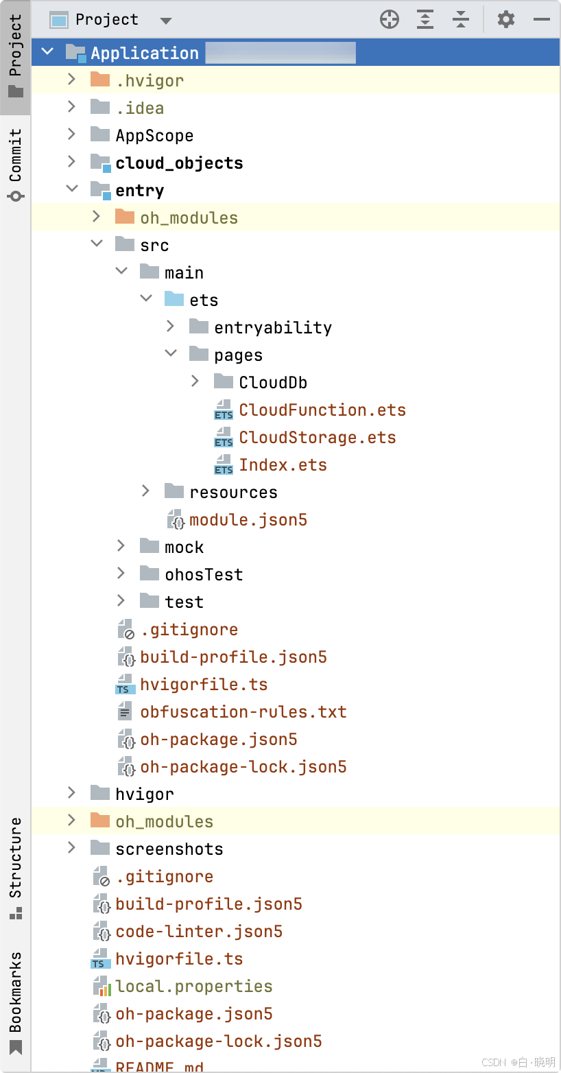Expand the ohosTest folder
Viewport: 561px width, 1073px height.
(x=121, y=574)
